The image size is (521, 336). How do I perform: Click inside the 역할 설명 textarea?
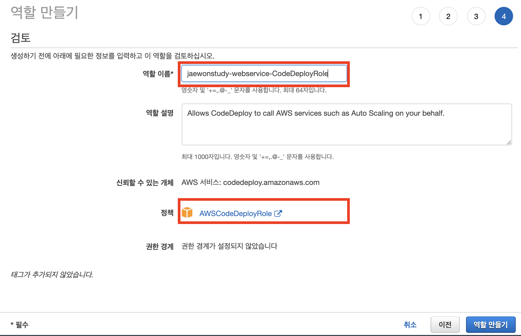(x=347, y=124)
